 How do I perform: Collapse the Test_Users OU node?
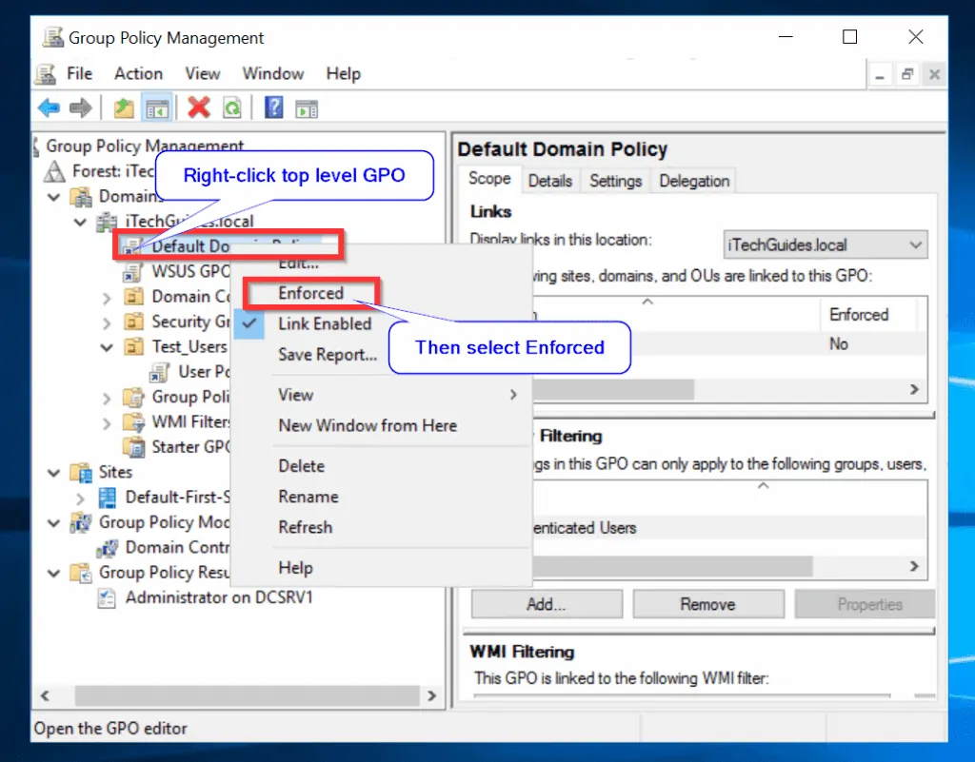point(107,347)
